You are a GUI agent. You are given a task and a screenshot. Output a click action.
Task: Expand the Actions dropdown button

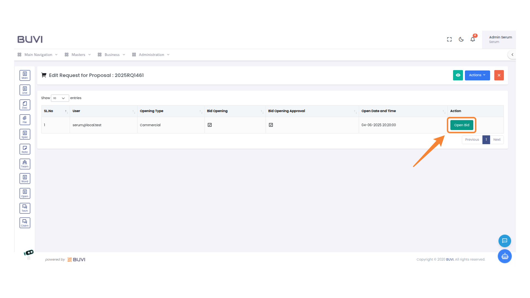point(477,75)
